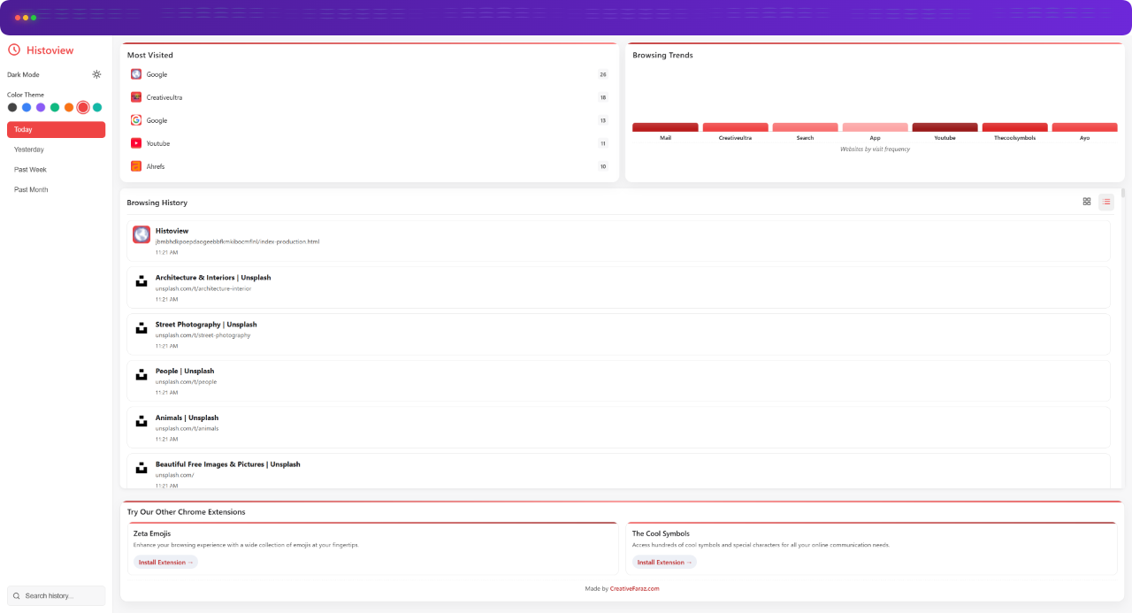Image resolution: width=1132 pixels, height=613 pixels.
Task: Click Unsplash icon beside Beautiful Free Images
Action: [x=141, y=468]
